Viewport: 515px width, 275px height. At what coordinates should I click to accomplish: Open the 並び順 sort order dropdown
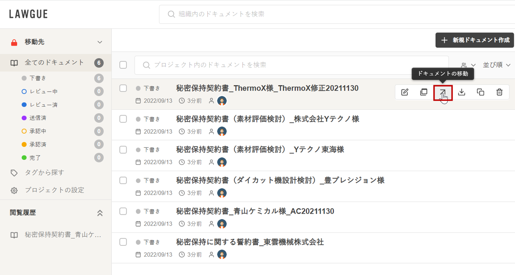tap(497, 65)
